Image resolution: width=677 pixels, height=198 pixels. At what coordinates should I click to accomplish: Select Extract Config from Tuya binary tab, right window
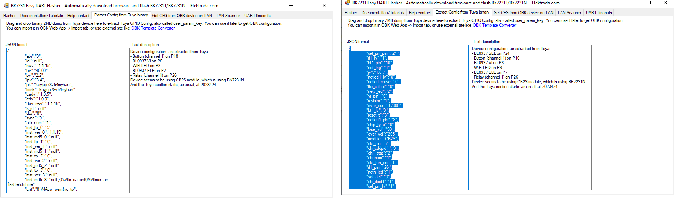pos(462,12)
